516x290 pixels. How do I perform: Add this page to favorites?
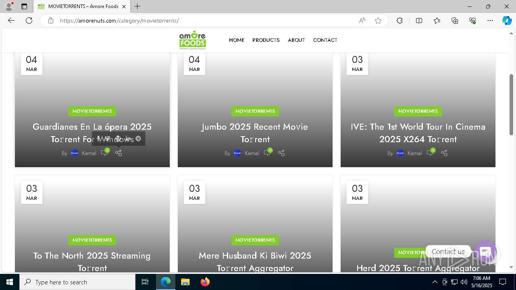pos(378,21)
